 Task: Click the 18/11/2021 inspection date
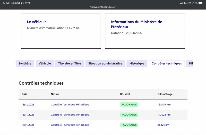coord(28,125)
